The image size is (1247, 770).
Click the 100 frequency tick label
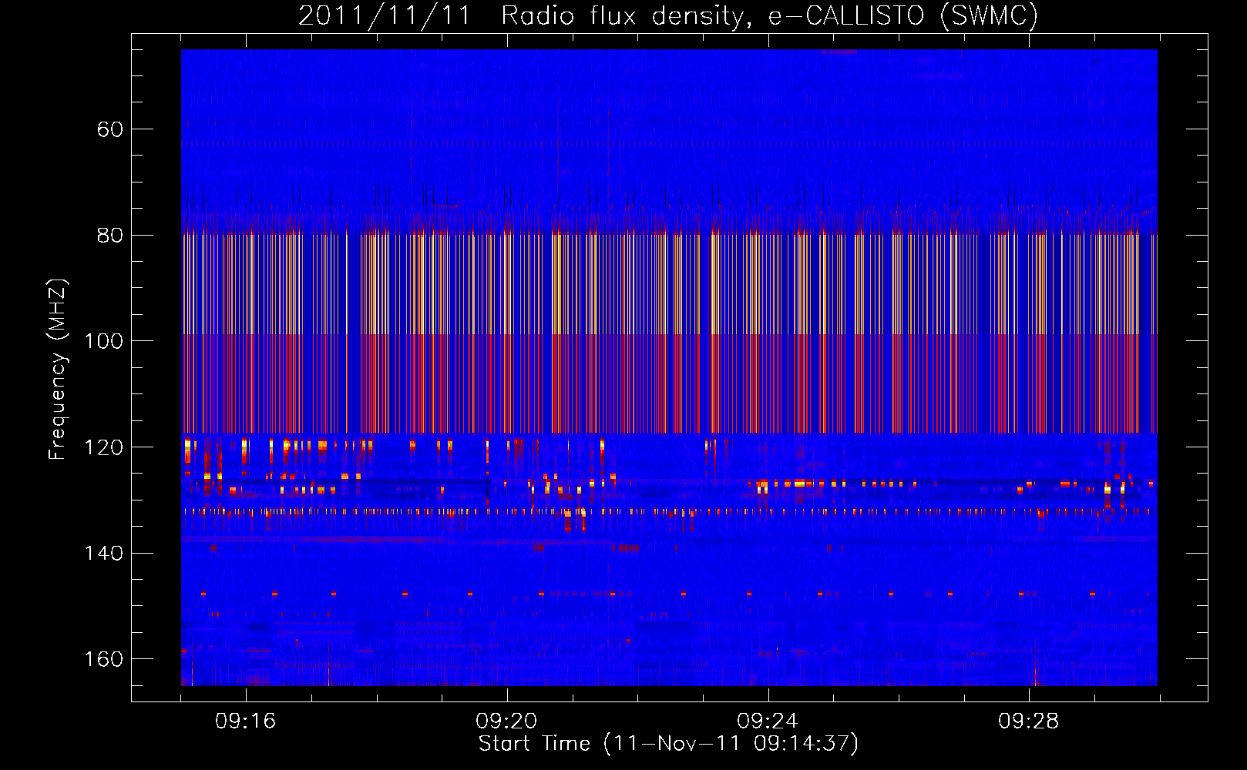pos(103,341)
